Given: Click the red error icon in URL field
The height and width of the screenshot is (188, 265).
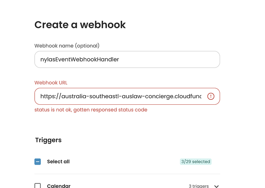Looking at the screenshot, I should tap(211, 96).
